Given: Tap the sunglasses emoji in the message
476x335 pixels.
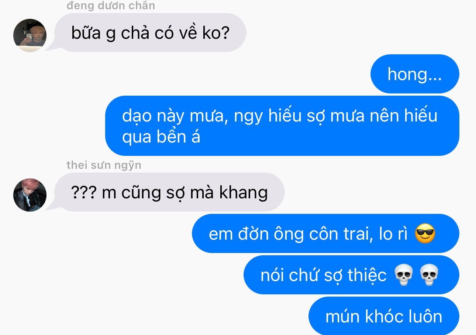Looking at the screenshot, I should click(425, 234).
